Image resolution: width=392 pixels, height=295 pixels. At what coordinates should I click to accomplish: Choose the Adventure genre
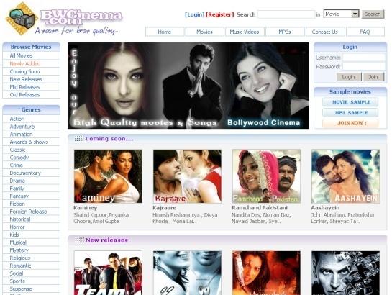pyautogui.click(x=22, y=127)
